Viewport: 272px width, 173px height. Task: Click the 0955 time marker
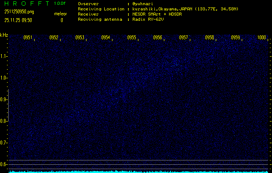pos(131,38)
